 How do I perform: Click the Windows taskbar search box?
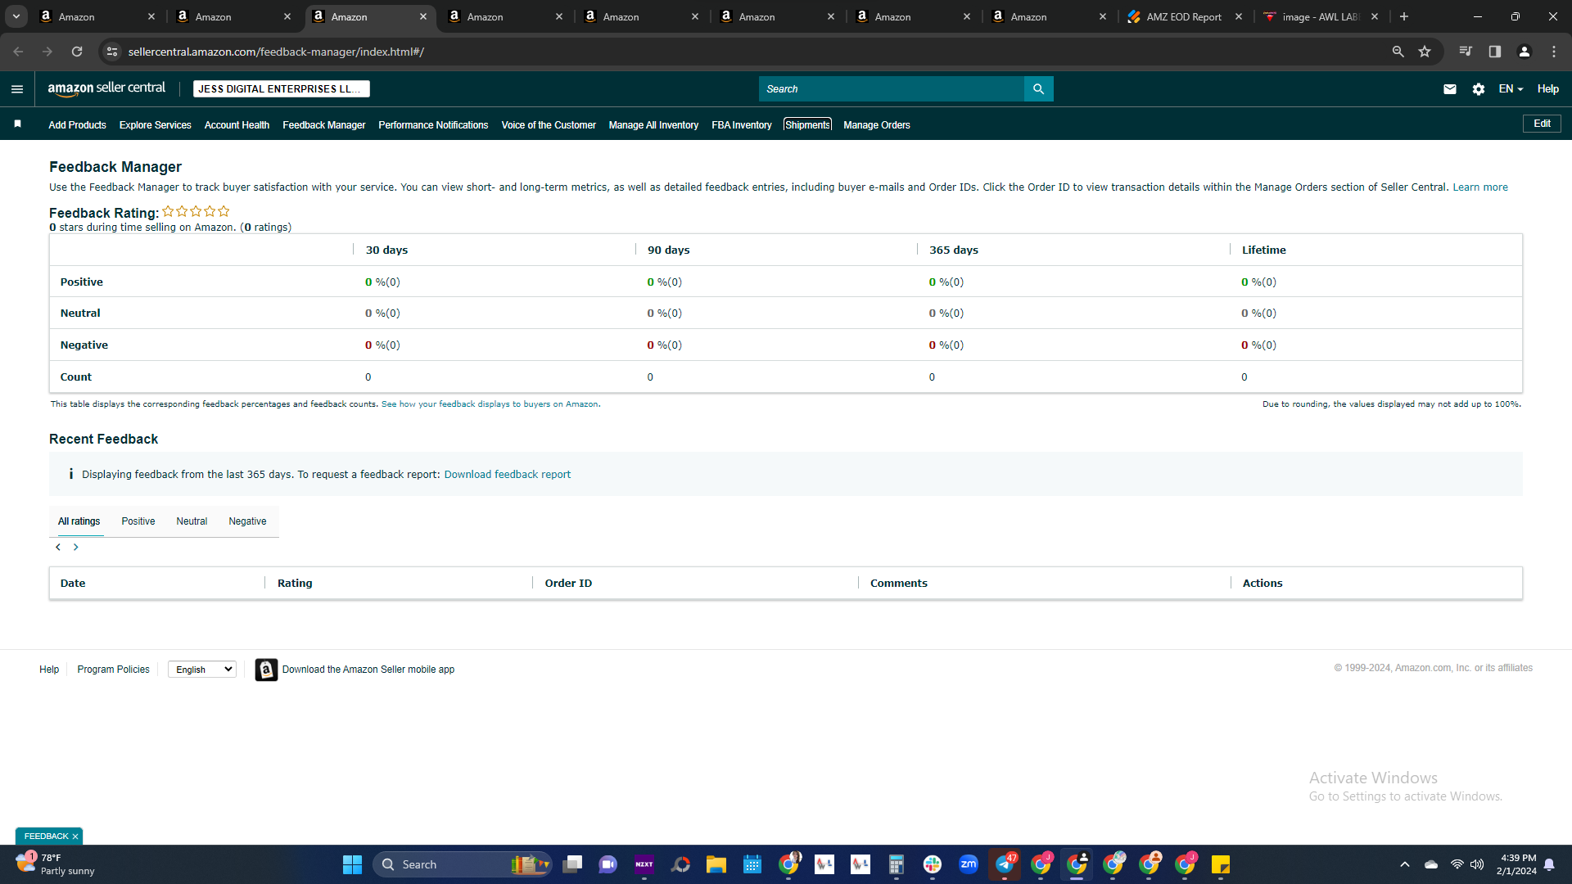tap(463, 864)
